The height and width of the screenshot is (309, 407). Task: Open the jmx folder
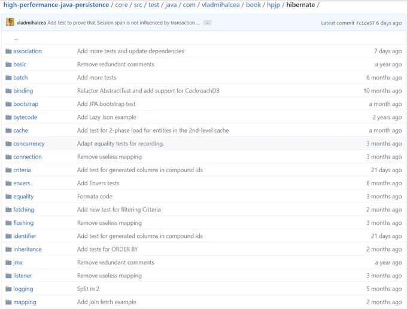tap(18, 262)
